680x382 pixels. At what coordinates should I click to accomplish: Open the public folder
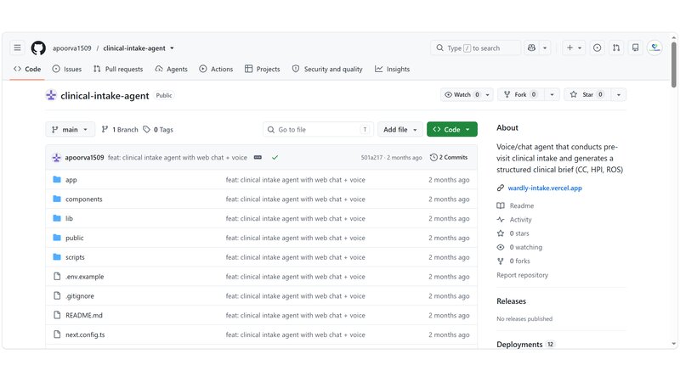[x=74, y=238]
